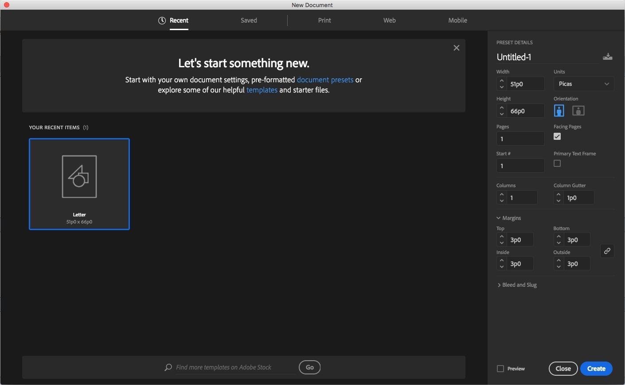Click the Columns stepper arrows
This screenshot has height=385, width=625.
(x=502, y=197)
